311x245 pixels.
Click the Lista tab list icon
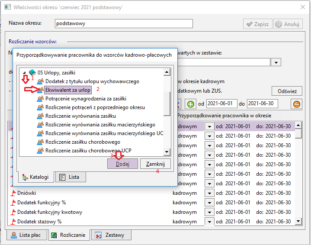[x=62, y=177]
